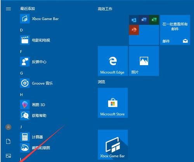This screenshot has width=194, height=162.
Task: Click the 浏览 tile group title
Action: click(102, 82)
